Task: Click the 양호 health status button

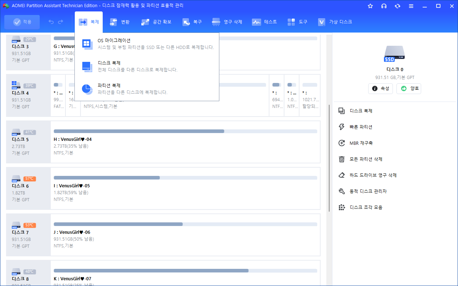Action: point(409,88)
